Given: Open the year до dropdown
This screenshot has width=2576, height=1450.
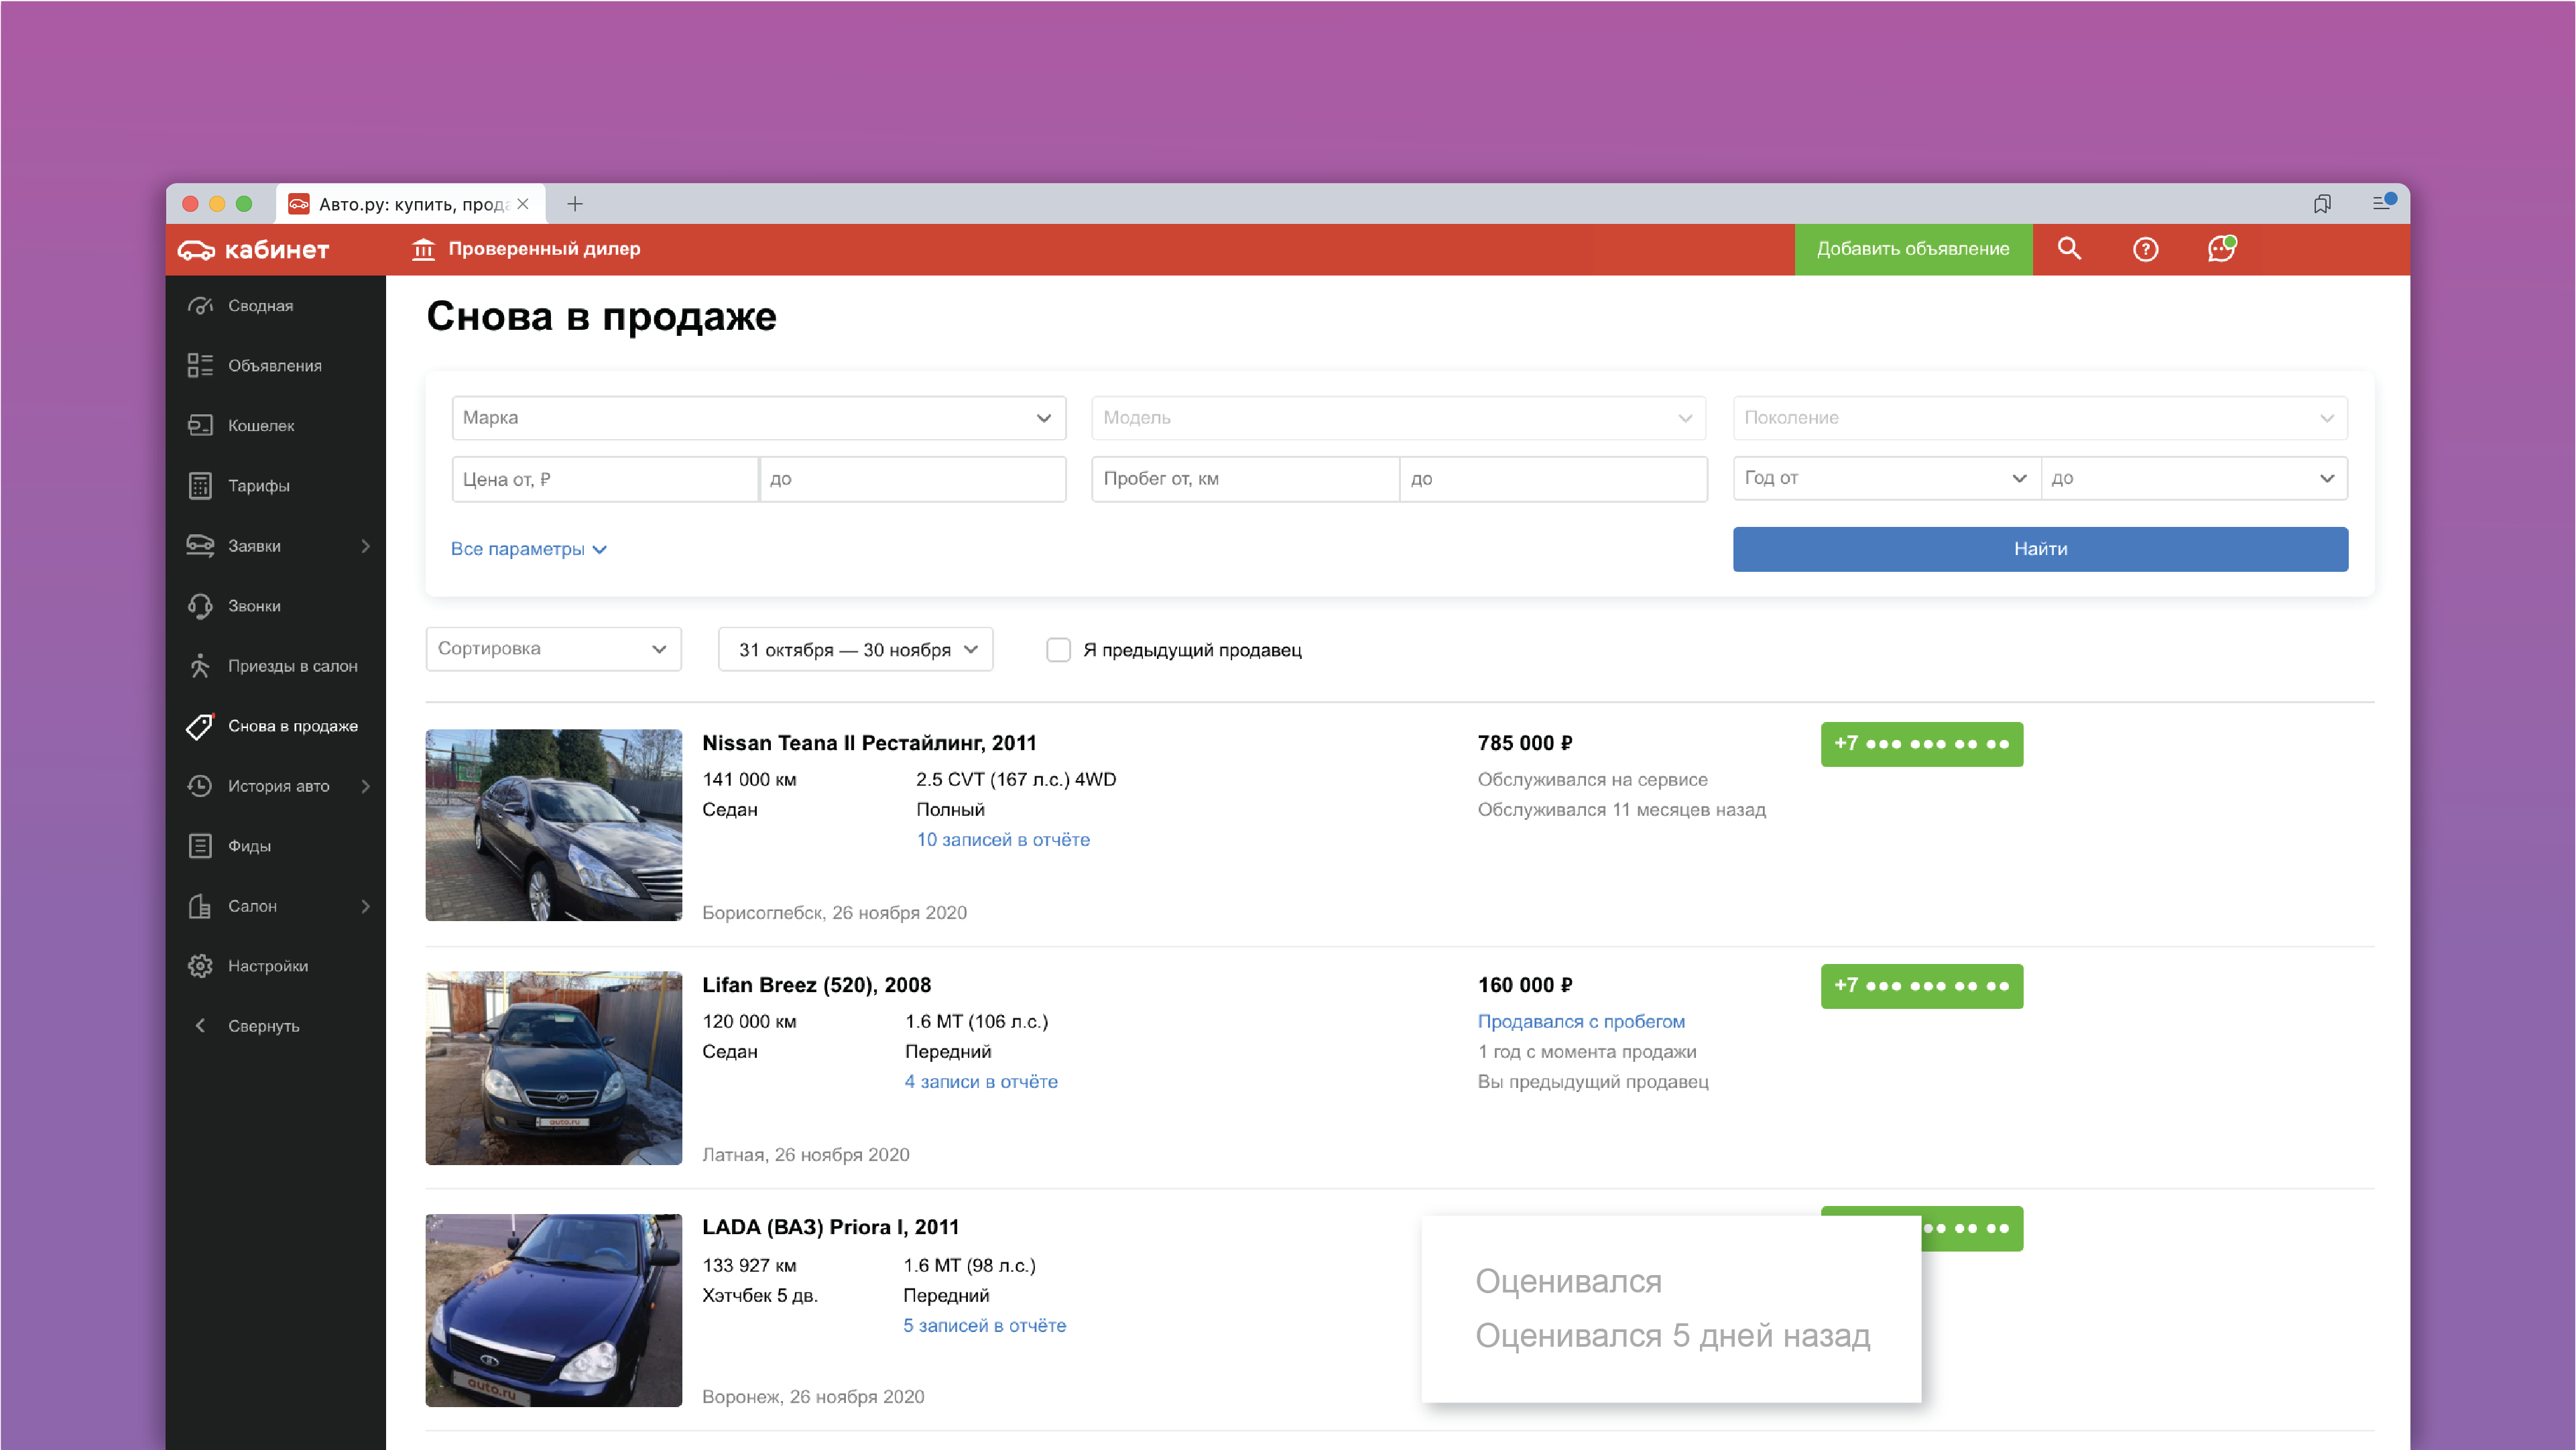Looking at the screenshot, I should pyautogui.click(x=2194, y=478).
